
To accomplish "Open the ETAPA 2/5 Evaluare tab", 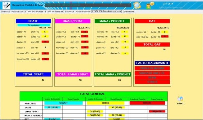I will pos(34,11).
